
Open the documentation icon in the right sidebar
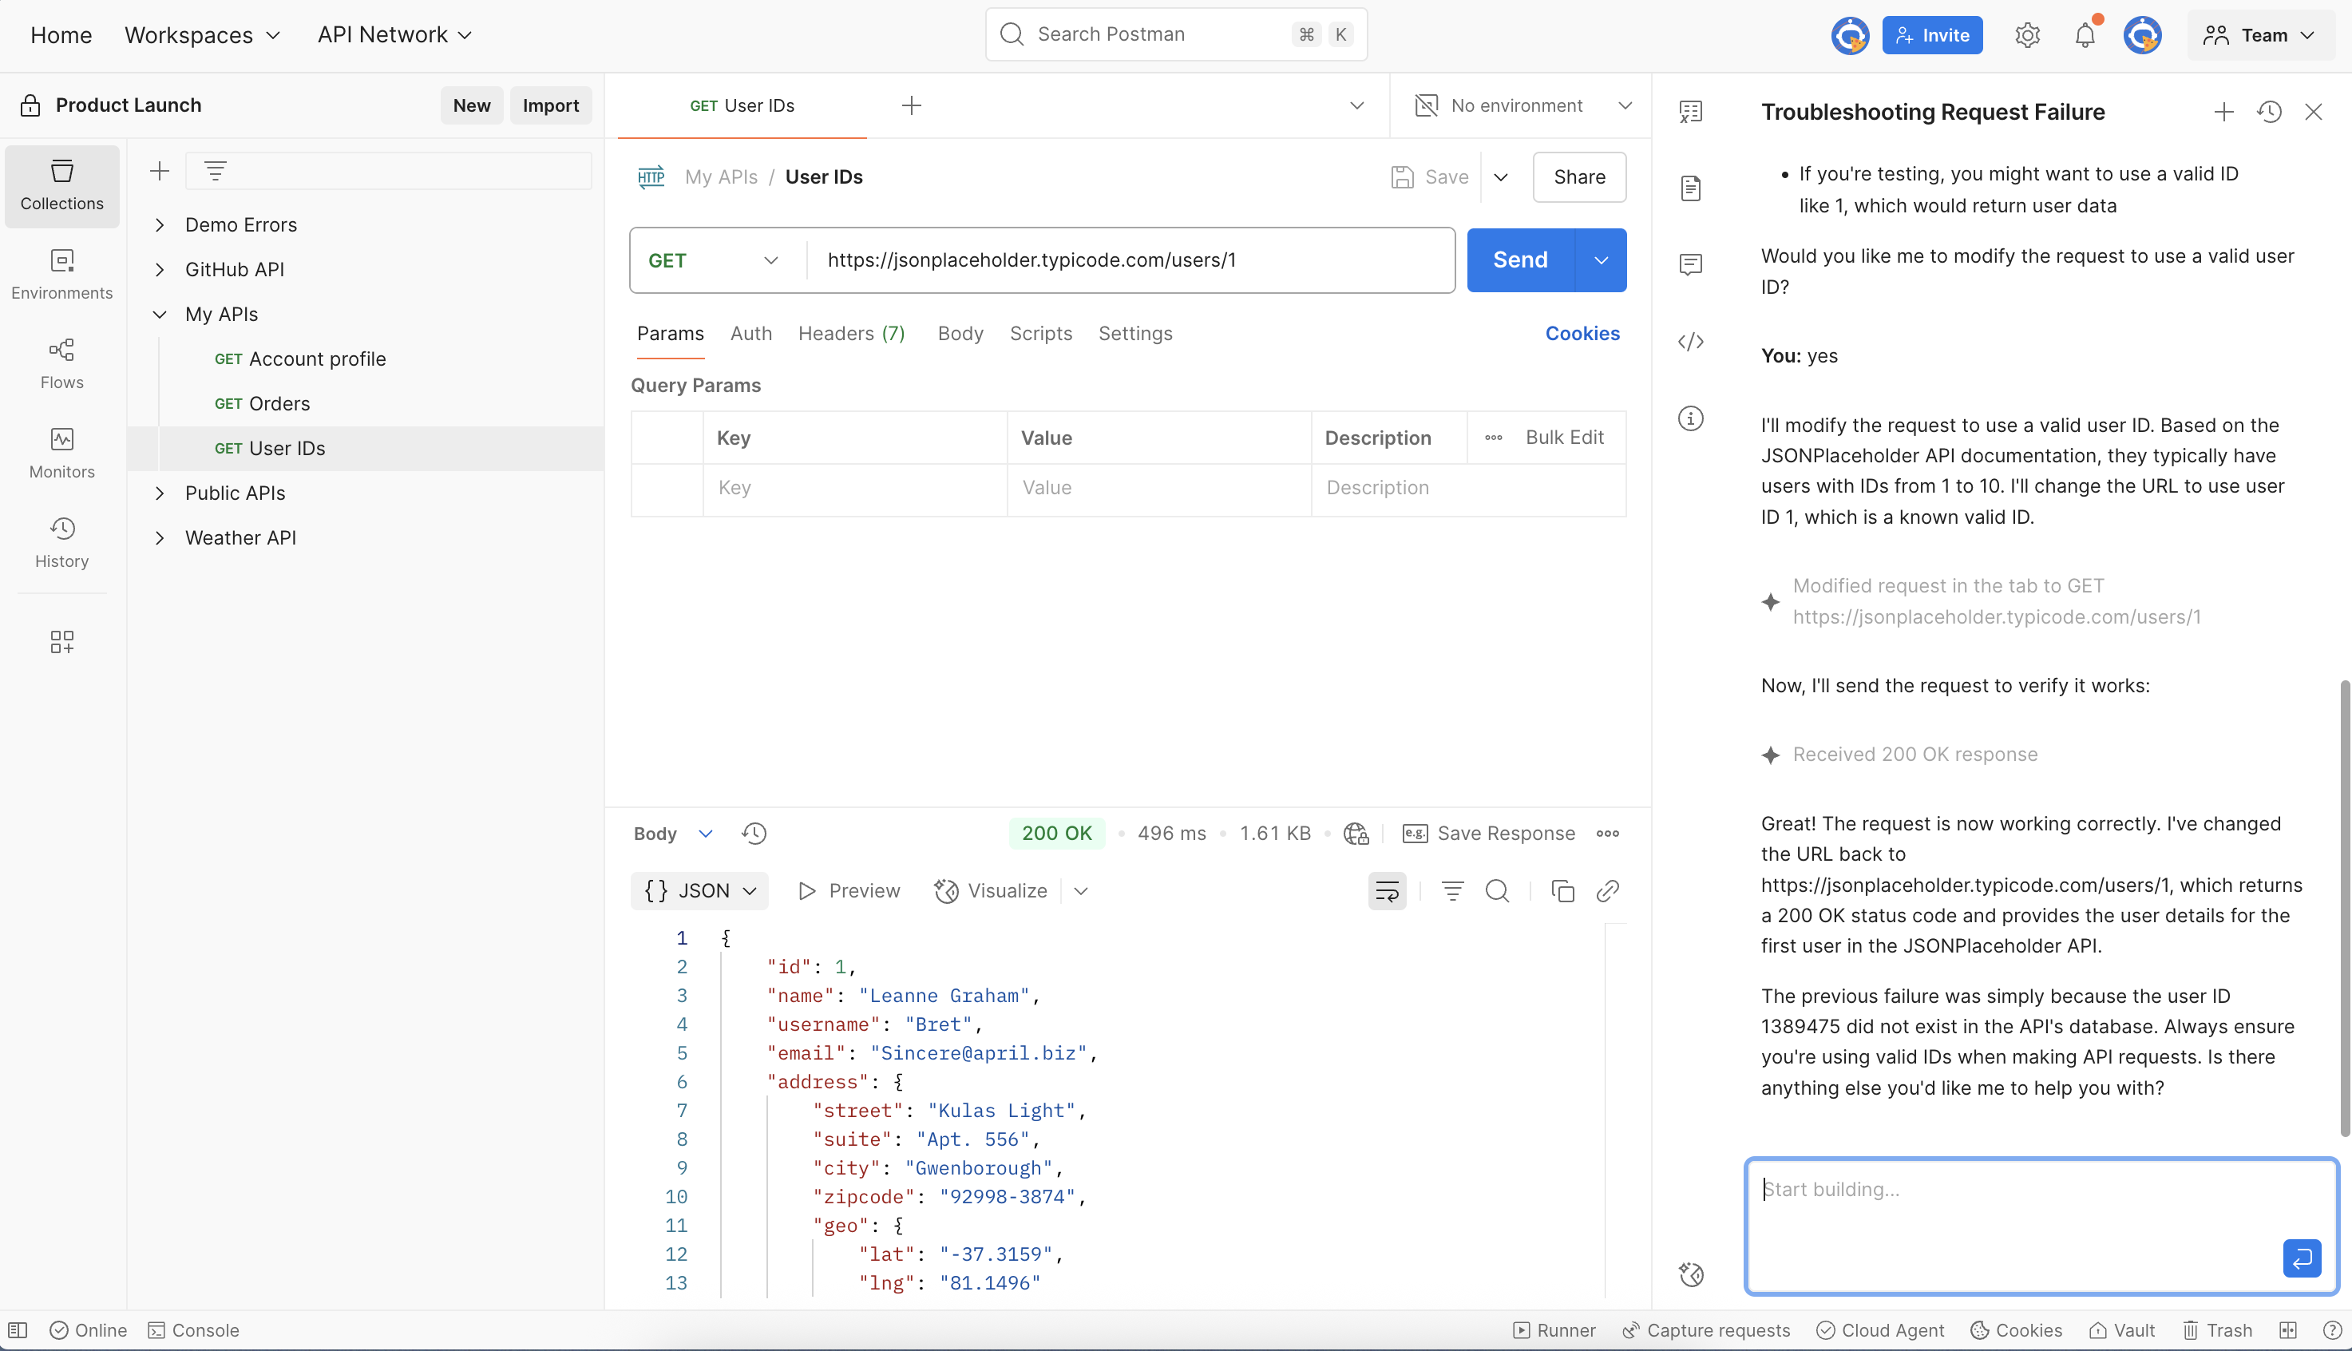(x=1690, y=188)
